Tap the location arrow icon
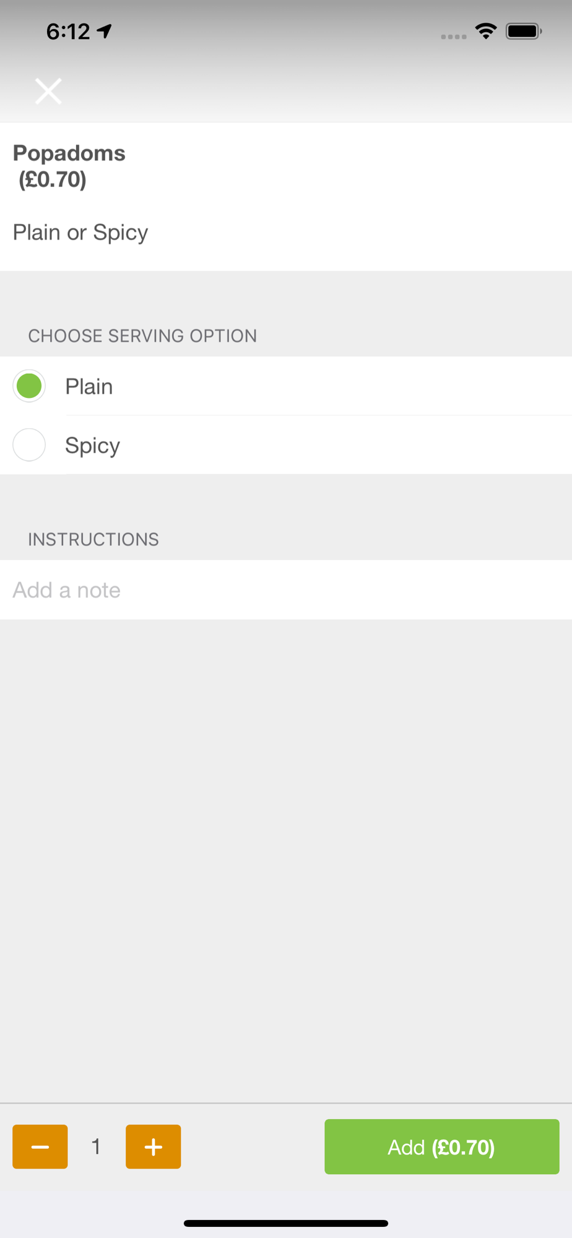572x1238 pixels. [x=105, y=31]
